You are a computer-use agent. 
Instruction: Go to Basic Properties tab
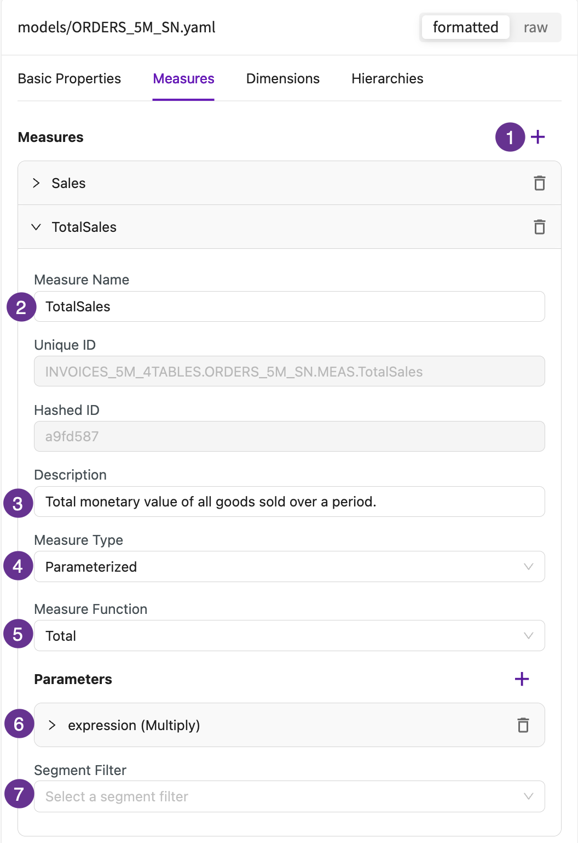70,79
